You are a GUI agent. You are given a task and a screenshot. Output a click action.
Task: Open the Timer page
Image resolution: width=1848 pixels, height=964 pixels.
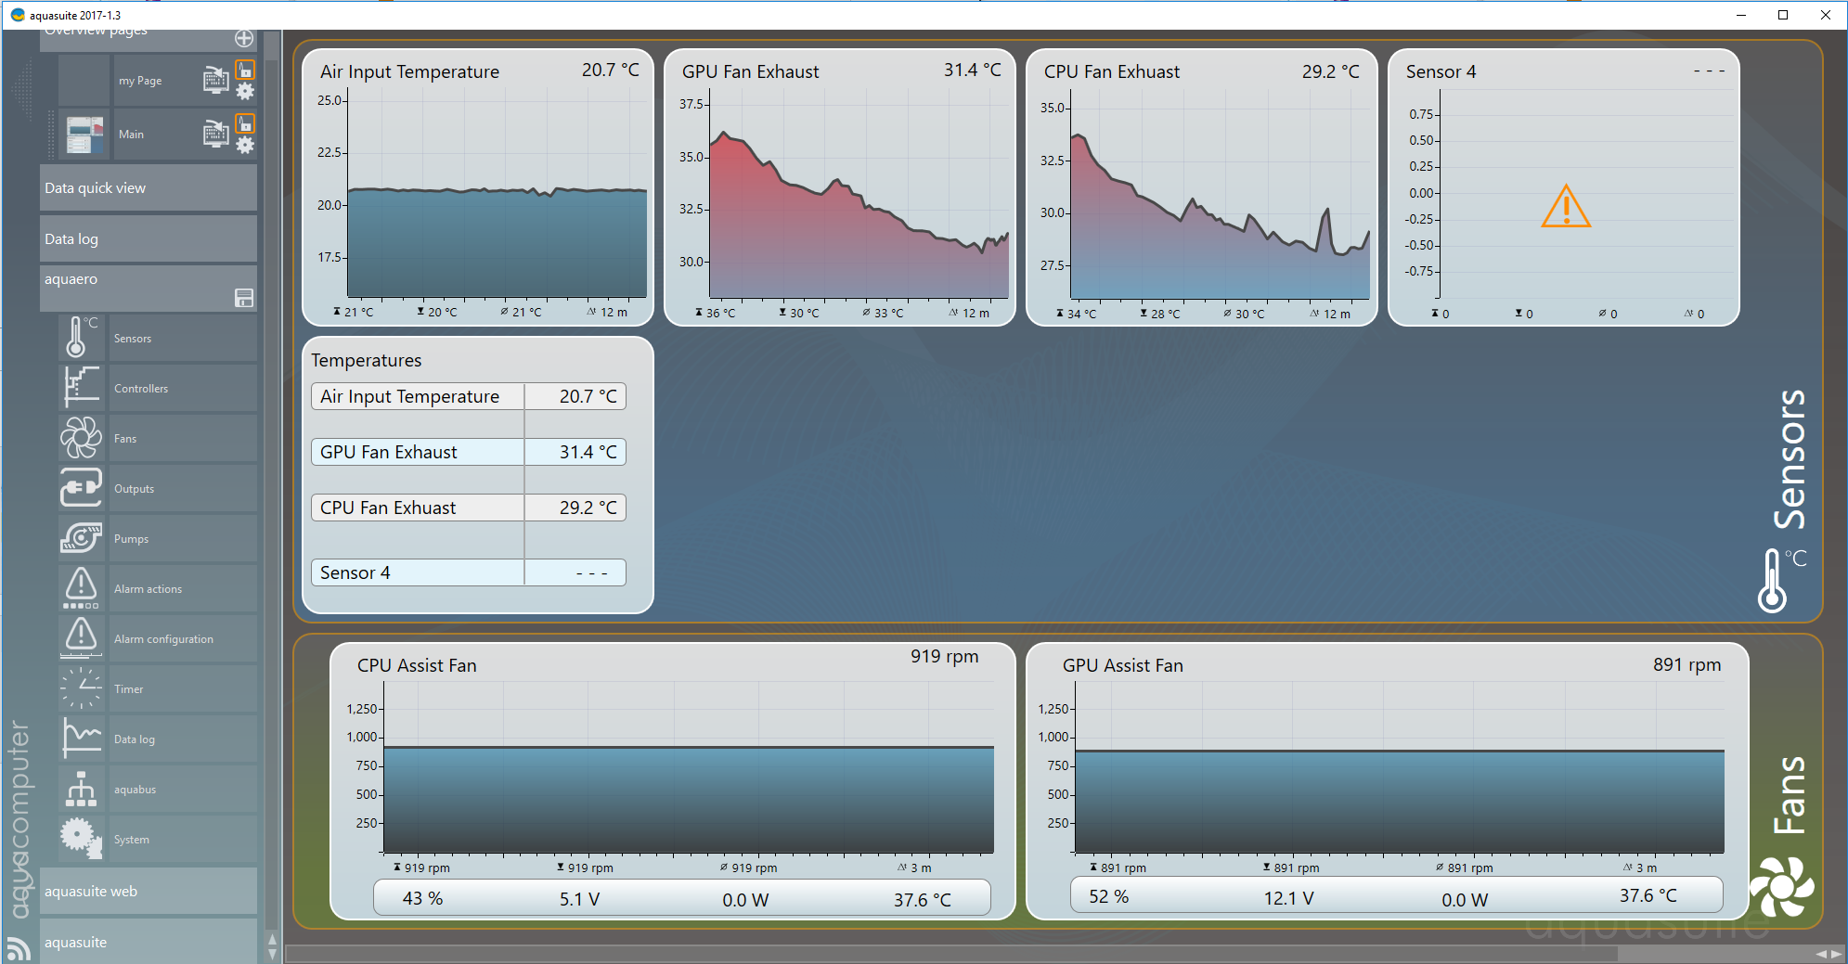183,688
